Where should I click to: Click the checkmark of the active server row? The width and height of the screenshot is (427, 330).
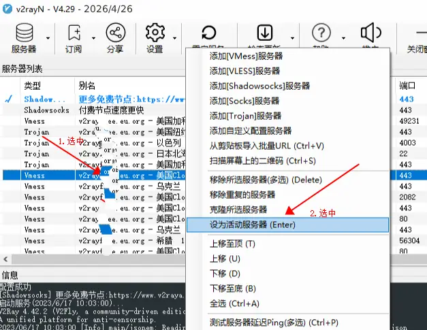(9, 99)
